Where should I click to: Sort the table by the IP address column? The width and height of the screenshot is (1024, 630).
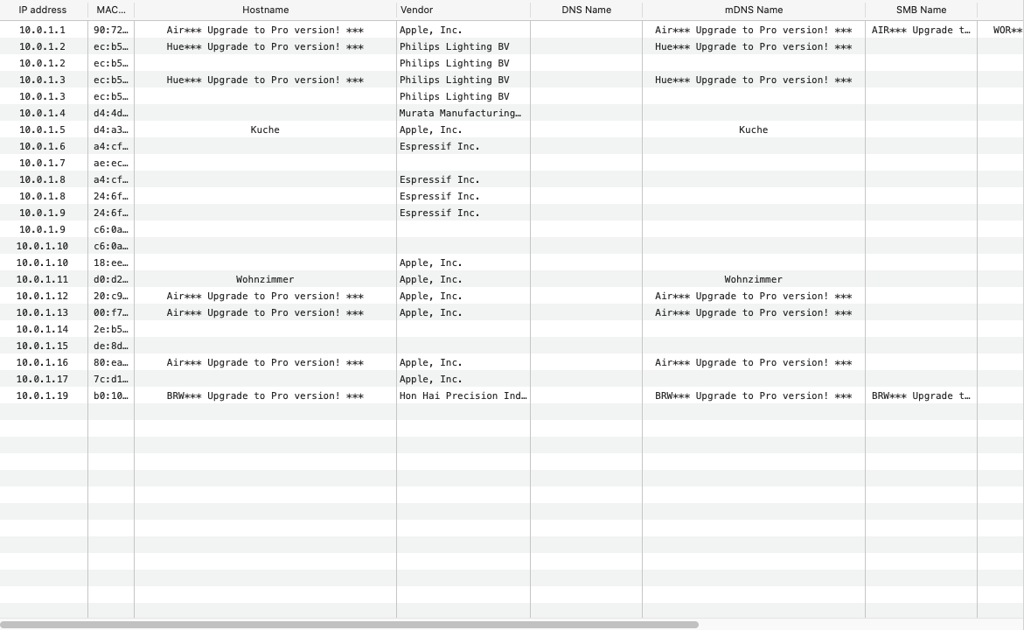(42, 10)
